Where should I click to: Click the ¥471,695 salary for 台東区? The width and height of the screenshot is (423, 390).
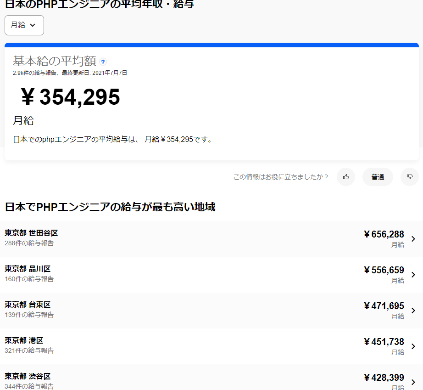coord(384,306)
